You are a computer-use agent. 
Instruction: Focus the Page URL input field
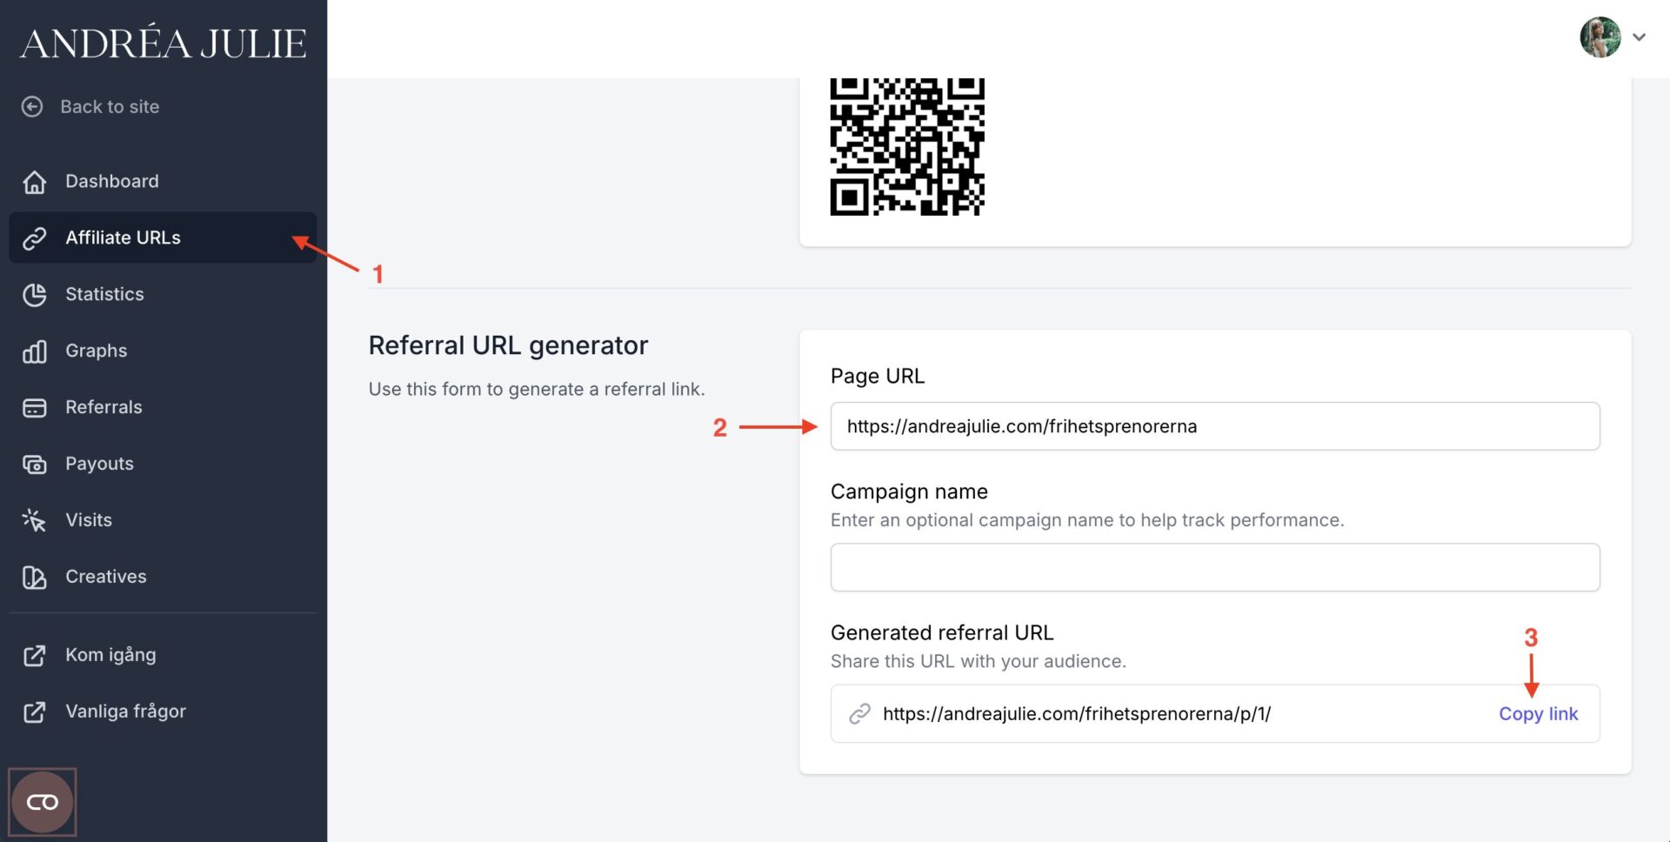coord(1214,426)
